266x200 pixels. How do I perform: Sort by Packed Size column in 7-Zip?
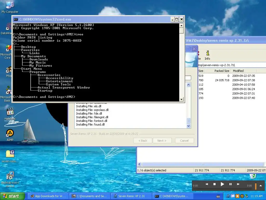tap(218, 71)
